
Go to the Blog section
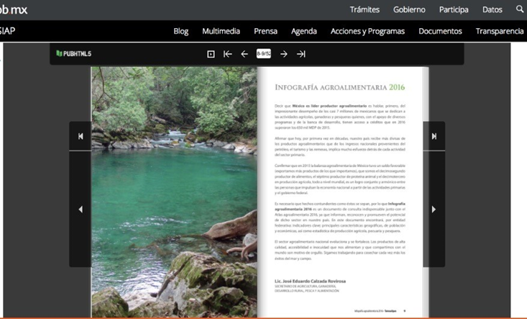(x=180, y=31)
